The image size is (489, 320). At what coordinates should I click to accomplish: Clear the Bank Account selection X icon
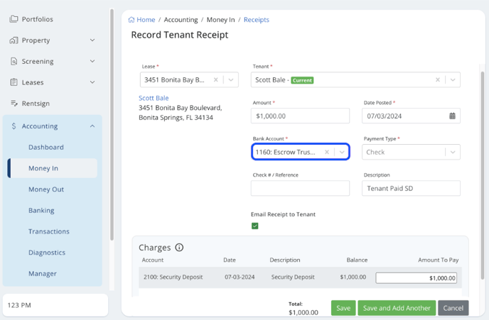pos(327,152)
